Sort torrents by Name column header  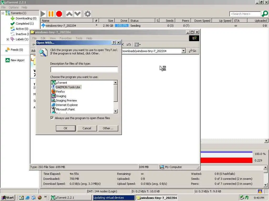67,21
